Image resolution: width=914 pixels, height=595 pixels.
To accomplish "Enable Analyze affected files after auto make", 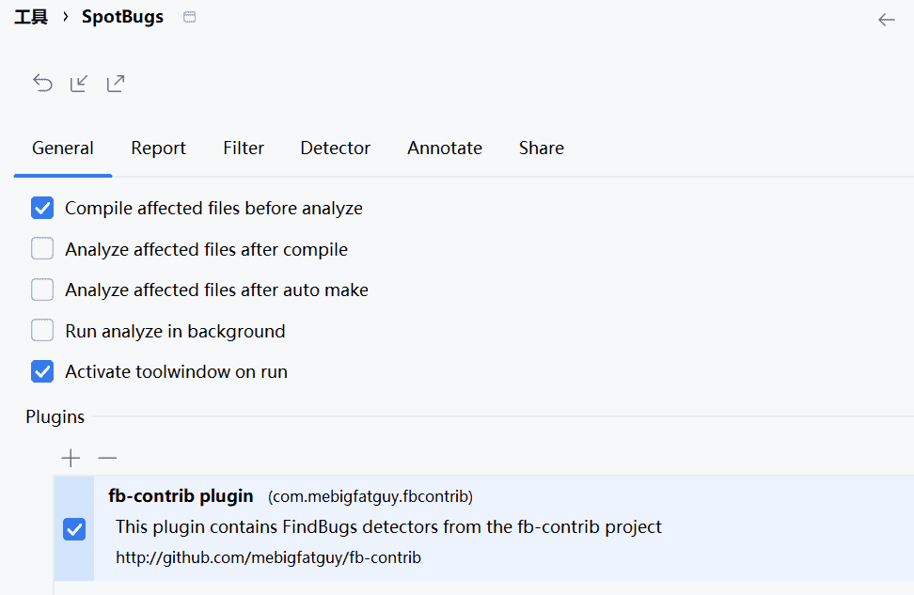I will [x=42, y=290].
